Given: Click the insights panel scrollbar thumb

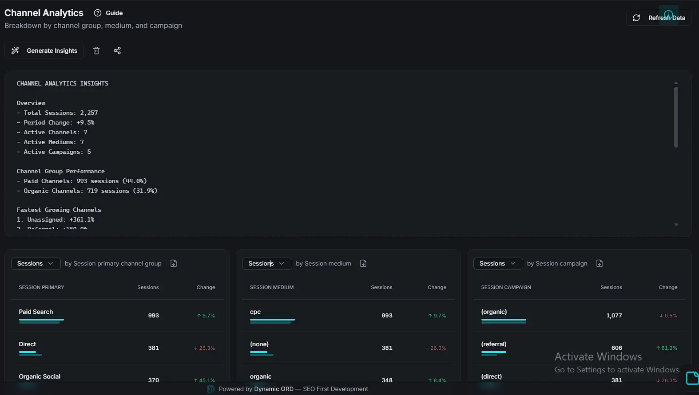Looking at the screenshot, I should click(x=676, y=117).
